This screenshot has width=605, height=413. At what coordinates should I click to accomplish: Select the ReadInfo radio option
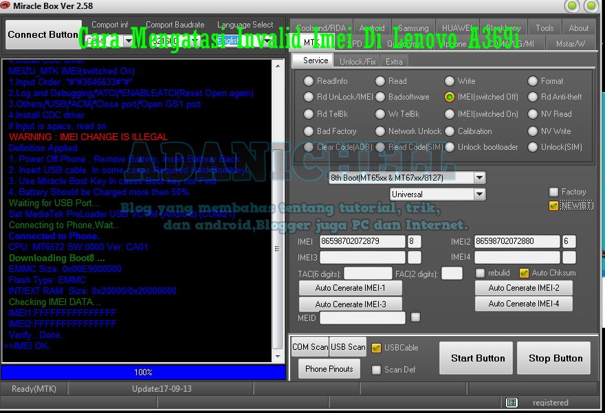(308, 81)
